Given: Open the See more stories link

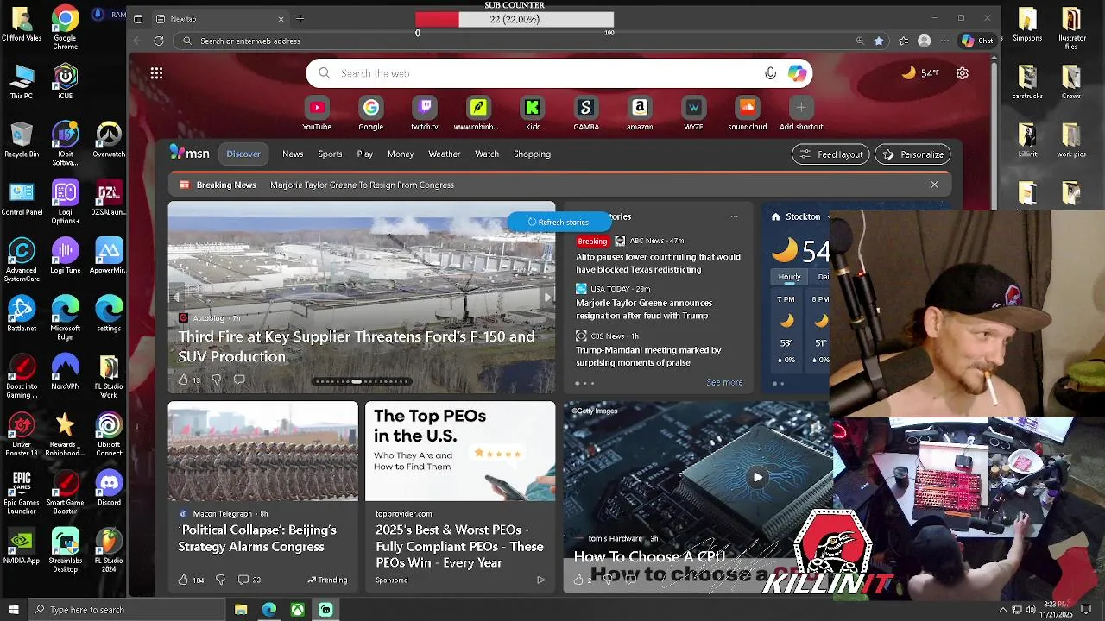Looking at the screenshot, I should coord(724,382).
